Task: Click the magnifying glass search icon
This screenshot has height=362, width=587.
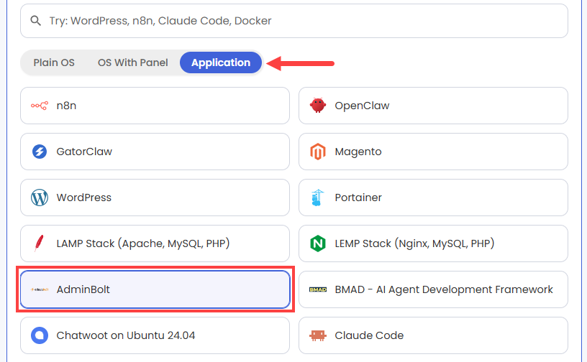Action: [x=35, y=21]
